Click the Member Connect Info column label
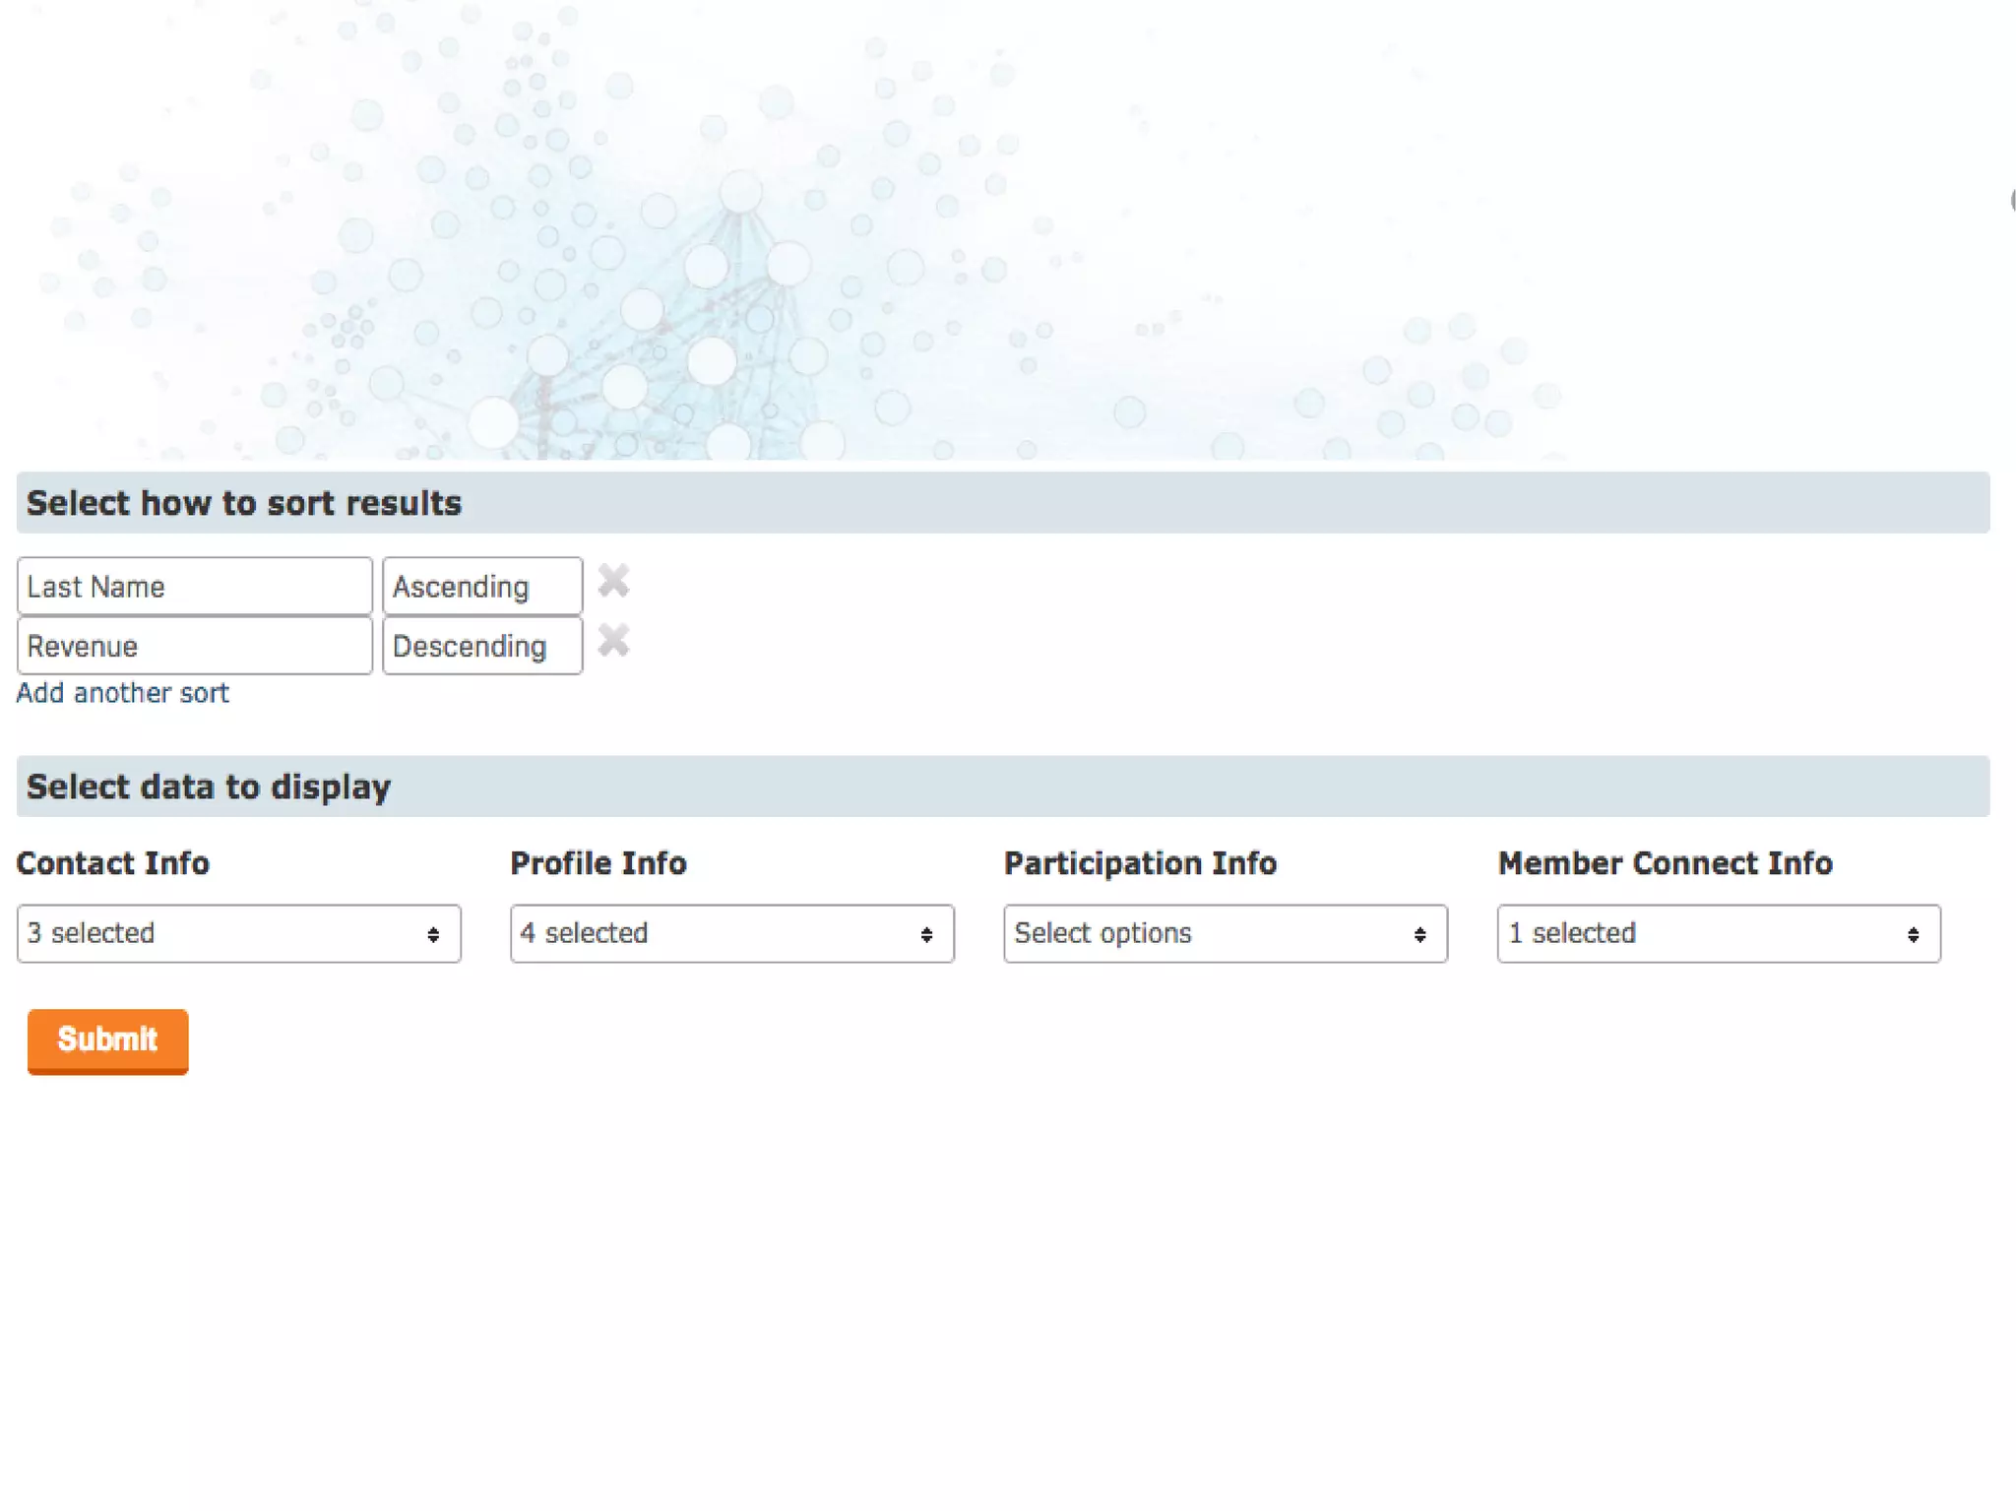 tap(1665, 863)
